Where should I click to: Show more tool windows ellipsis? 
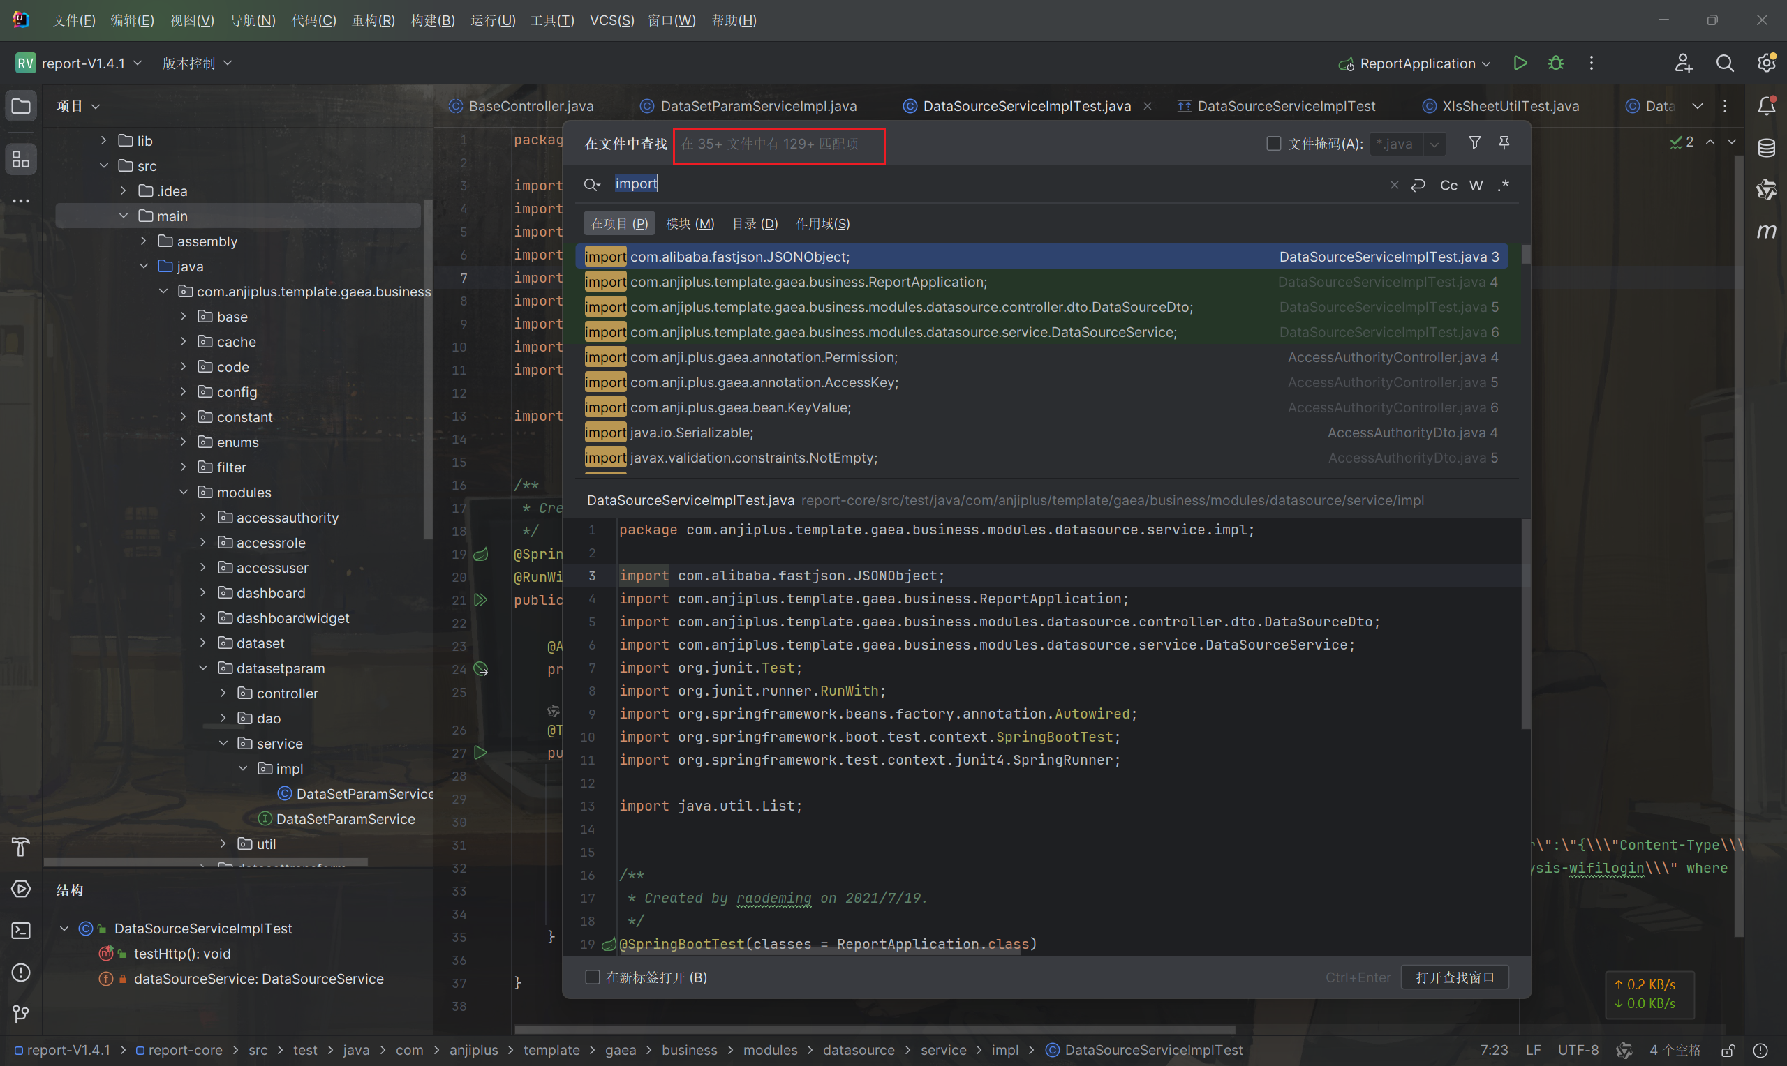point(21,201)
